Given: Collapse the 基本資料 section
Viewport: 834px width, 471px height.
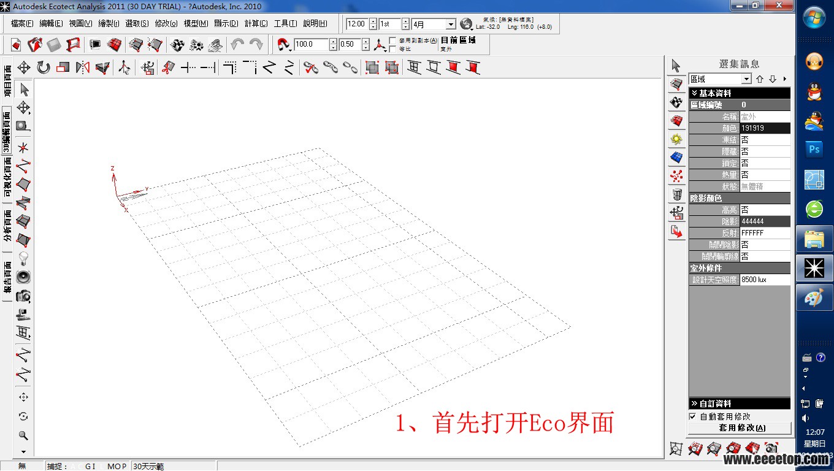Looking at the screenshot, I should click(740, 93).
